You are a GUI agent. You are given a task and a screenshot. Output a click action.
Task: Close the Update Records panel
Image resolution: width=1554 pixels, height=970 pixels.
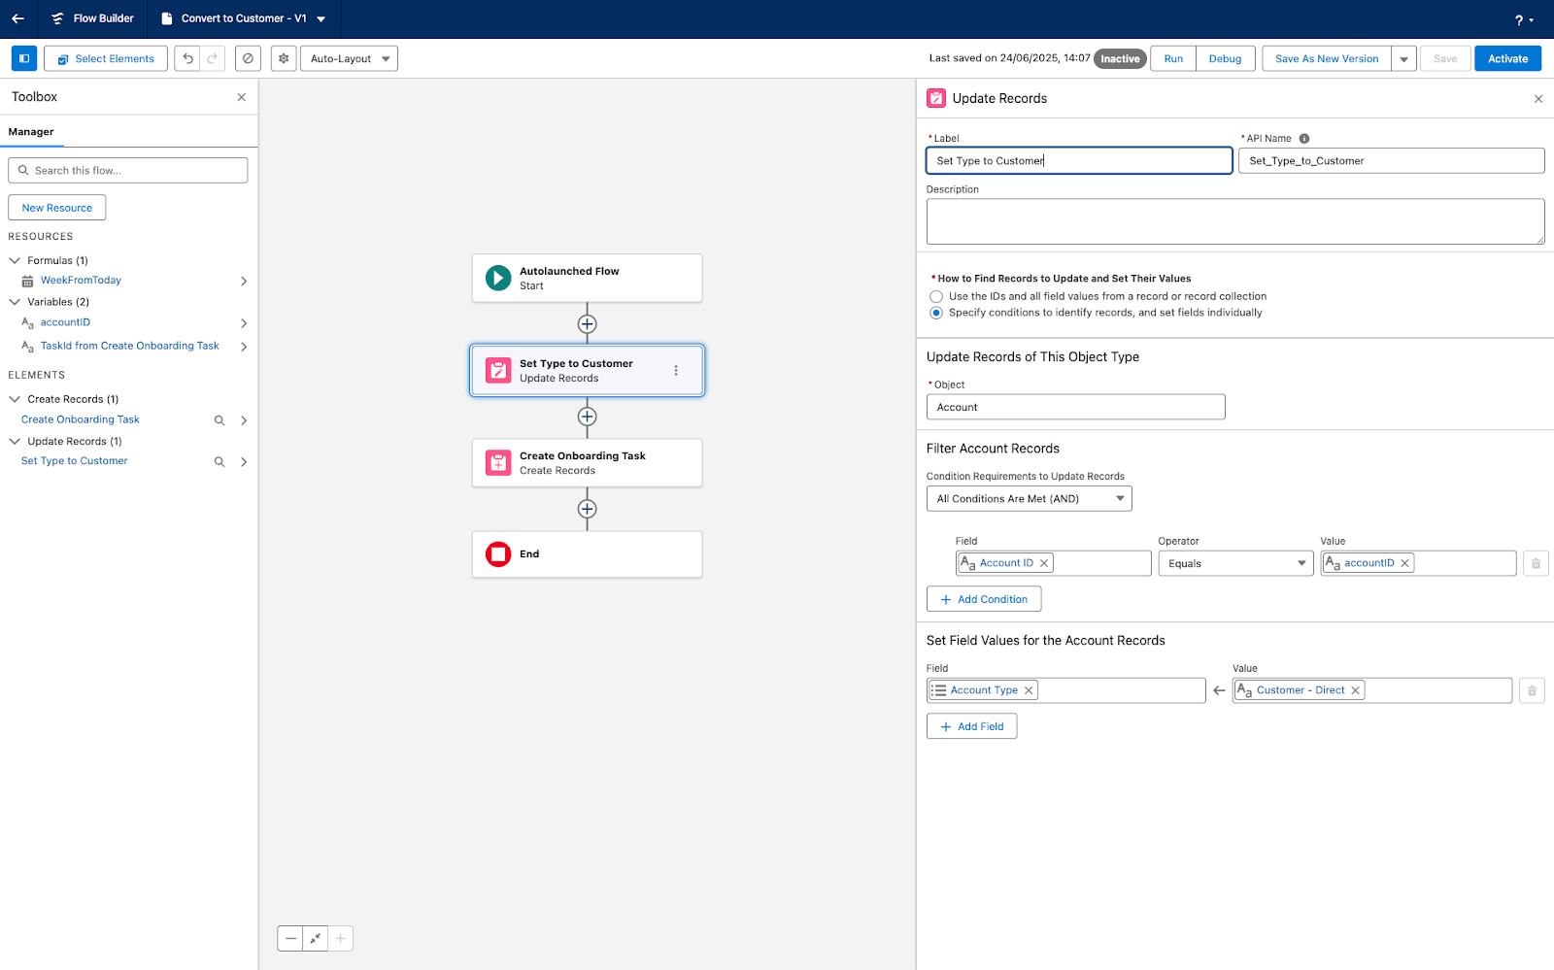point(1538,99)
